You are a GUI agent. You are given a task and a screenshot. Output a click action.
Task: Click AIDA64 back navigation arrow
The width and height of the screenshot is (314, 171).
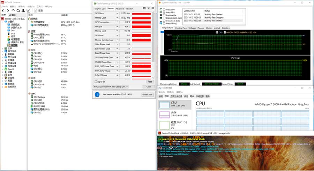[3, 10]
